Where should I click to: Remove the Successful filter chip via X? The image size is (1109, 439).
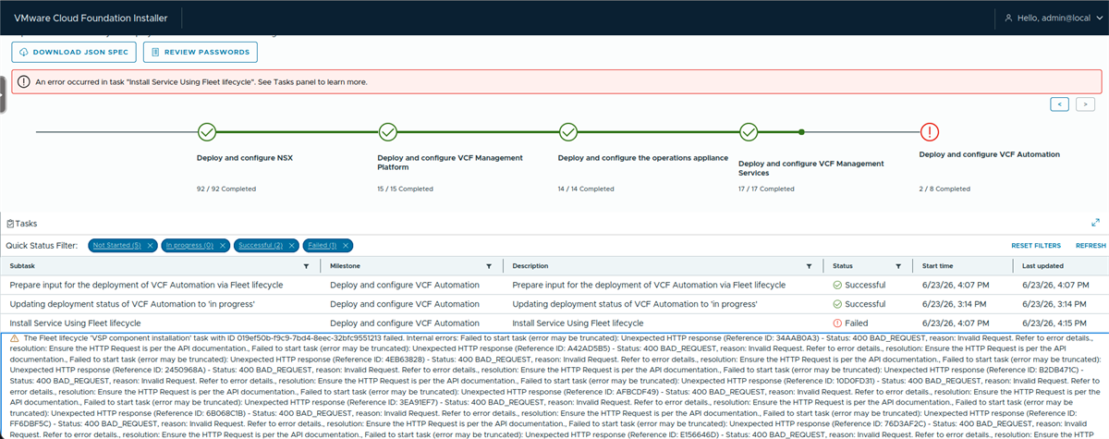pyautogui.click(x=293, y=245)
